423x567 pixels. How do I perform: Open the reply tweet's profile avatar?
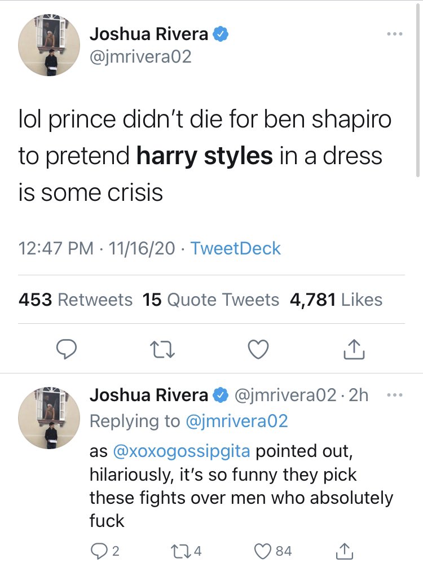(x=49, y=417)
